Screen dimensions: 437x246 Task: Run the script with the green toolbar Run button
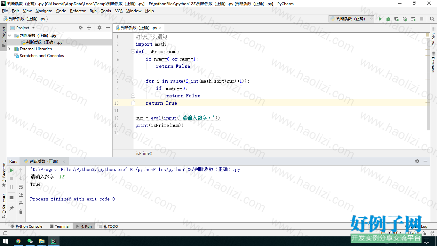click(380, 19)
